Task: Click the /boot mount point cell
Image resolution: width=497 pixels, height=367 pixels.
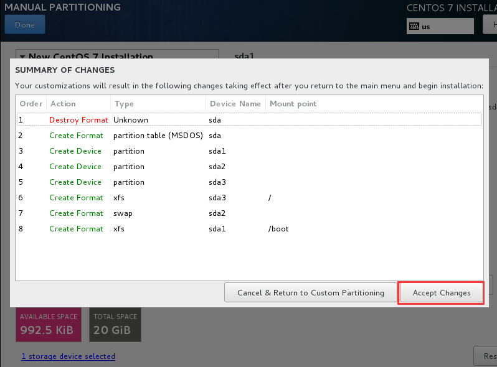Action: click(278, 229)
